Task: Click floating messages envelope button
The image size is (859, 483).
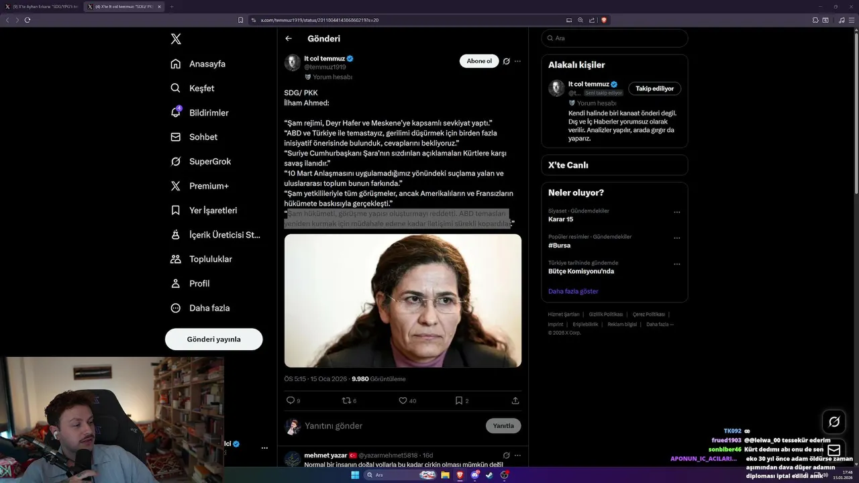Action: click(834, 450)
